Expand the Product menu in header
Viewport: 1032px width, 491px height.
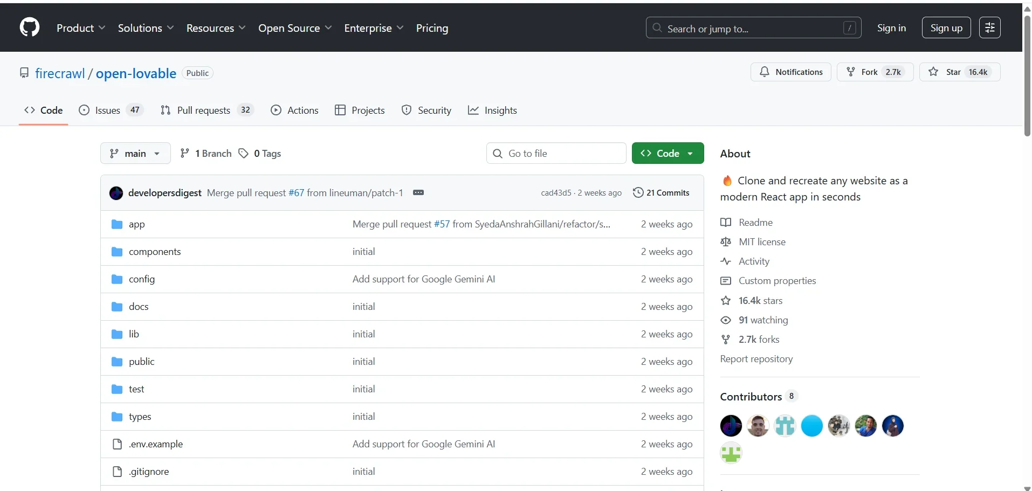click(x=81, y=28)
